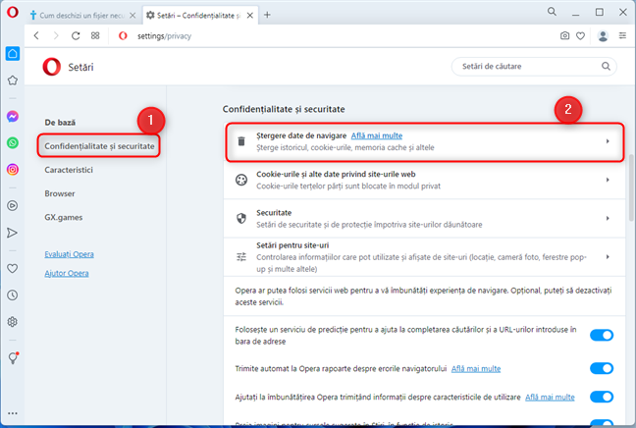Toggle automatic error reports to Opera switch
This screenshot has width=636, height=428.
pos(602,368)
